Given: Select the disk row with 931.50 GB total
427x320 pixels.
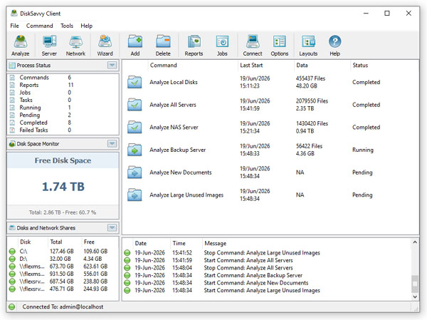Looking at the screenshot, I should pyautogui.click(x=63, y=274).
